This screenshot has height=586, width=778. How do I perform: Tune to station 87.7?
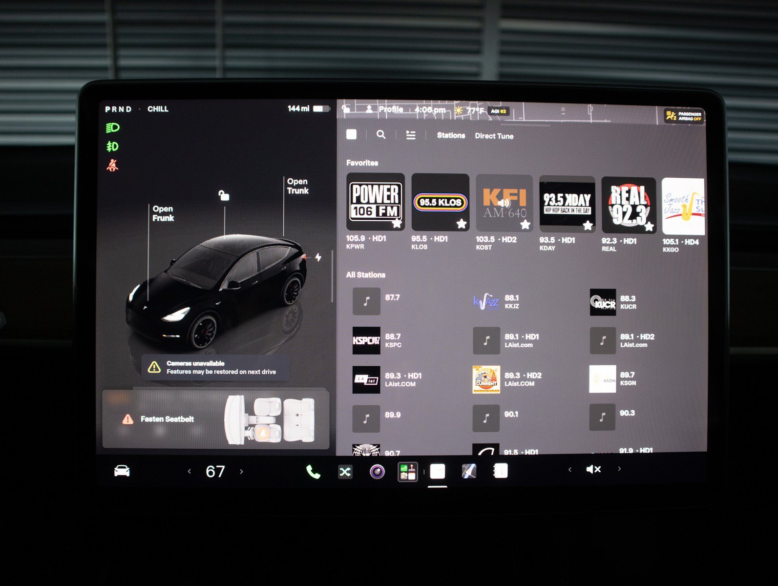[377, 301]
